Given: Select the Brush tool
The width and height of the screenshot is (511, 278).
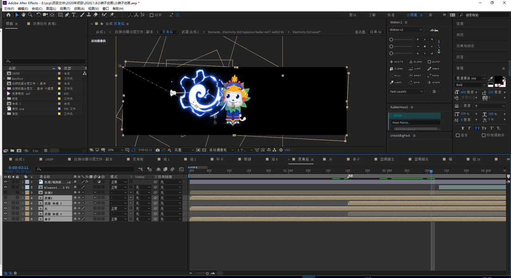Looking at the screenshot, I should point(82,15).
